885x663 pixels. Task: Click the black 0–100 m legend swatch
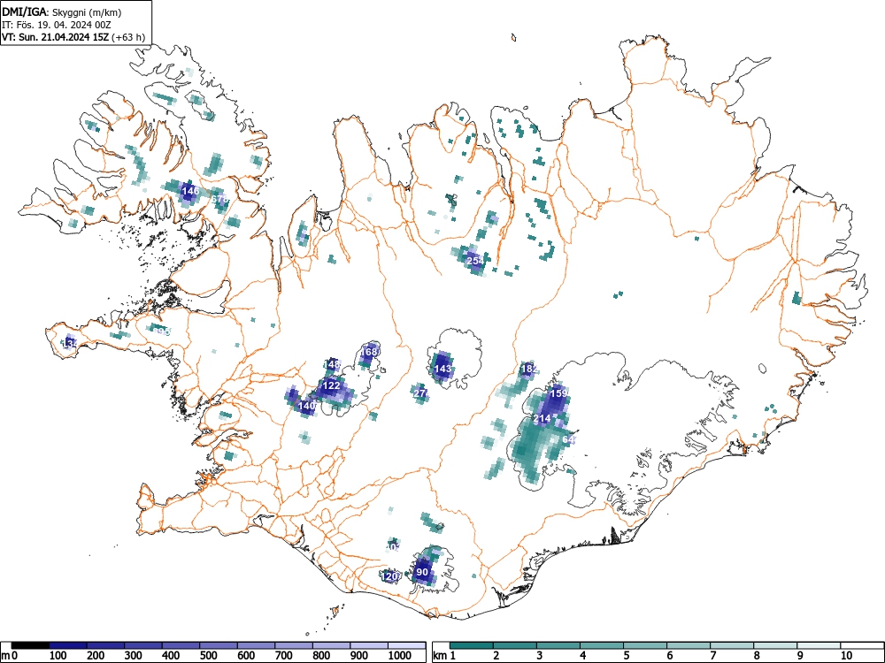click(30, 645)
